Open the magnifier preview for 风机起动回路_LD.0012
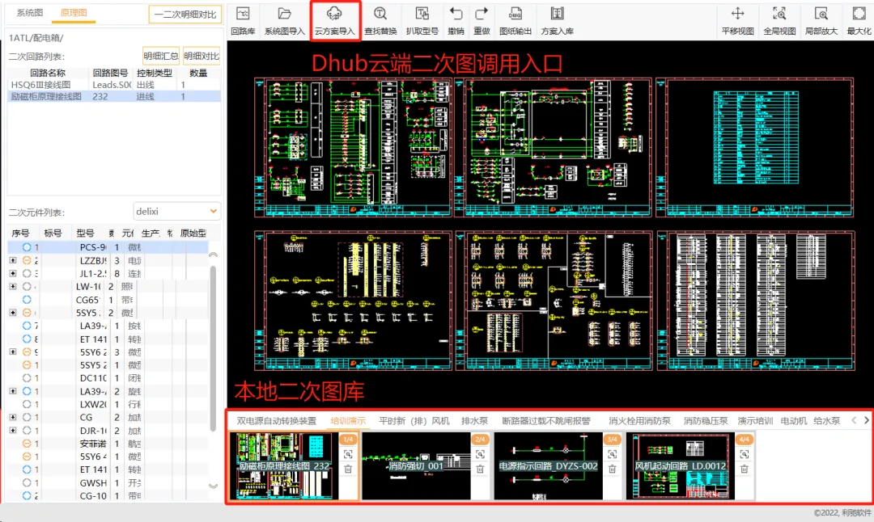This screenshot has height=522, width=874. pyautogui.click(x=745, y=455)
